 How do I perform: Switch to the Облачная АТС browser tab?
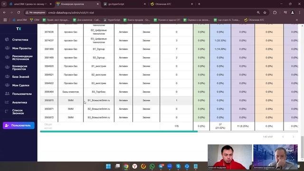coord(171,4)
